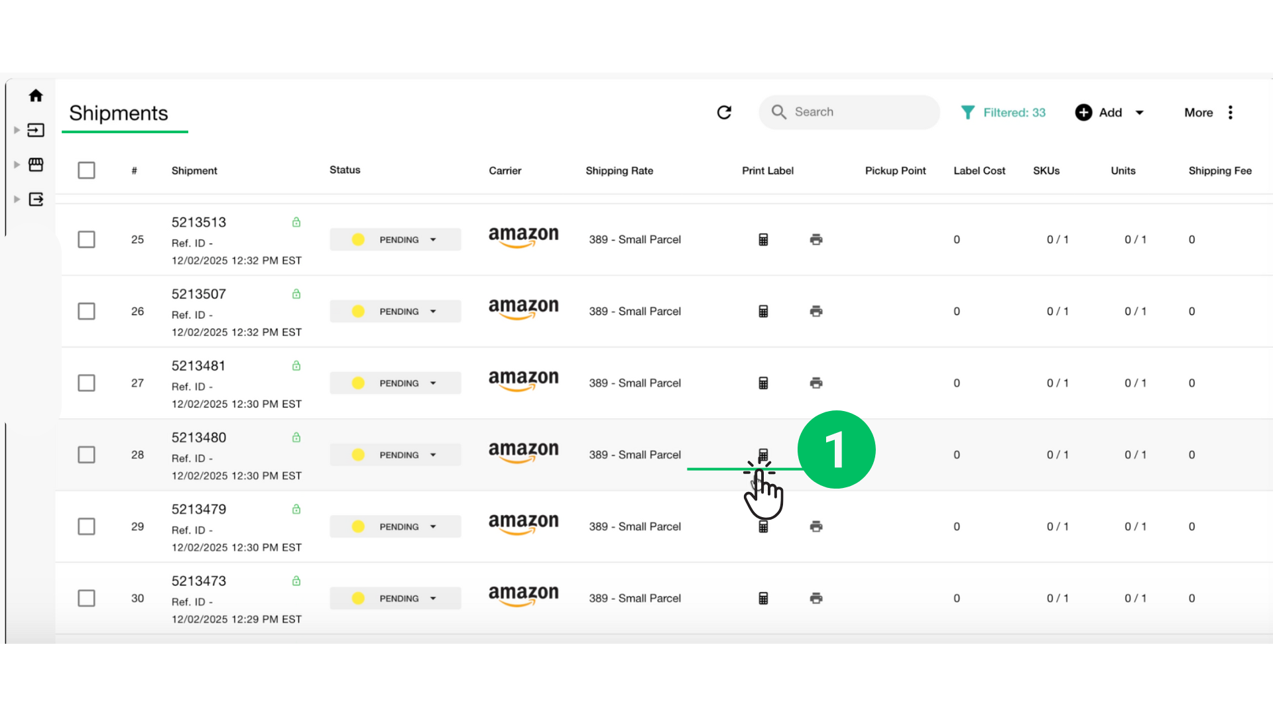This screenshot has width=1273, height=716.
Task: Calculate rate for shipment 5213513
Action: pos(764,239)
